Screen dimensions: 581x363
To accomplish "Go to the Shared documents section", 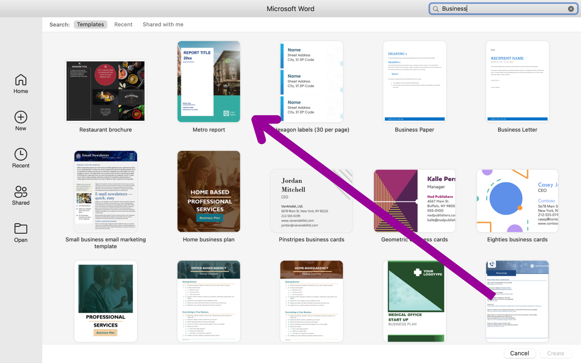I will (x=21, y=195).
